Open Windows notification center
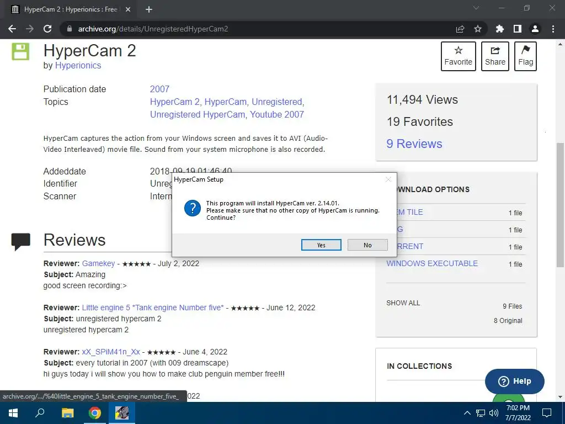This screenshot has height=424, width=565. point(547,413)
